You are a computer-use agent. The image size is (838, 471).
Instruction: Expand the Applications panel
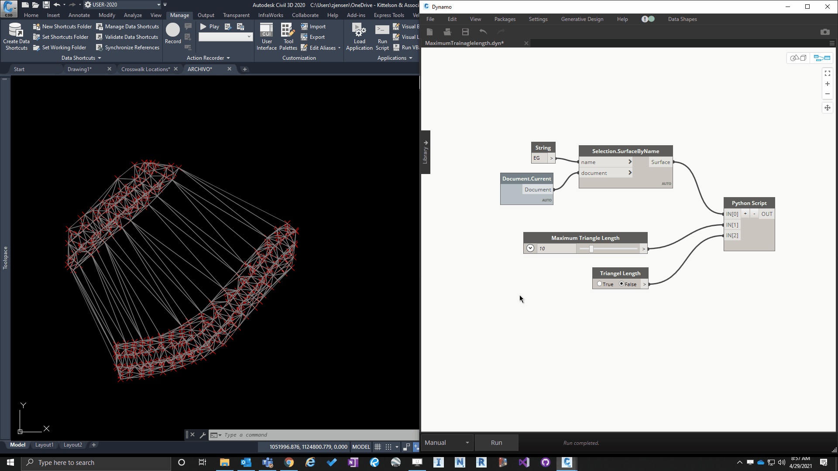pos(395,58)
